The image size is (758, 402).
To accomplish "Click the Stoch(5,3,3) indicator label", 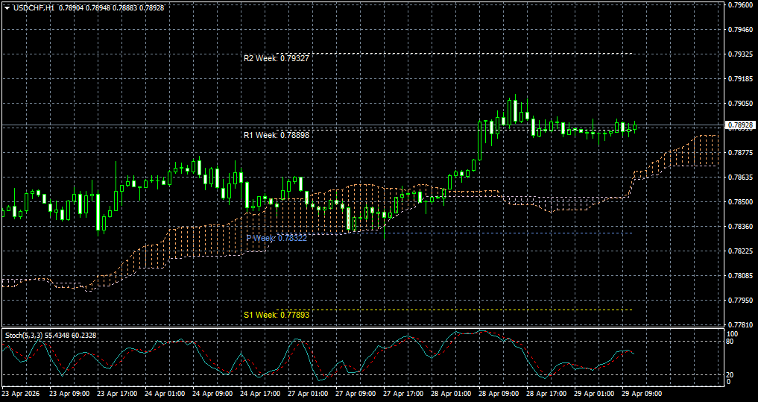I will click(24, 335).
